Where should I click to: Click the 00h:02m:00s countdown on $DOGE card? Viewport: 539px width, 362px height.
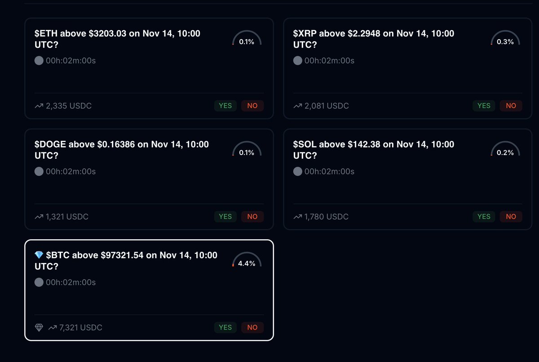click(71, 171)
